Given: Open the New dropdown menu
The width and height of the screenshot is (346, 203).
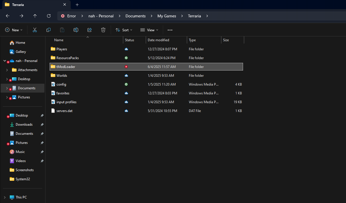Looking at the screenshot, I should click(14, 30).
